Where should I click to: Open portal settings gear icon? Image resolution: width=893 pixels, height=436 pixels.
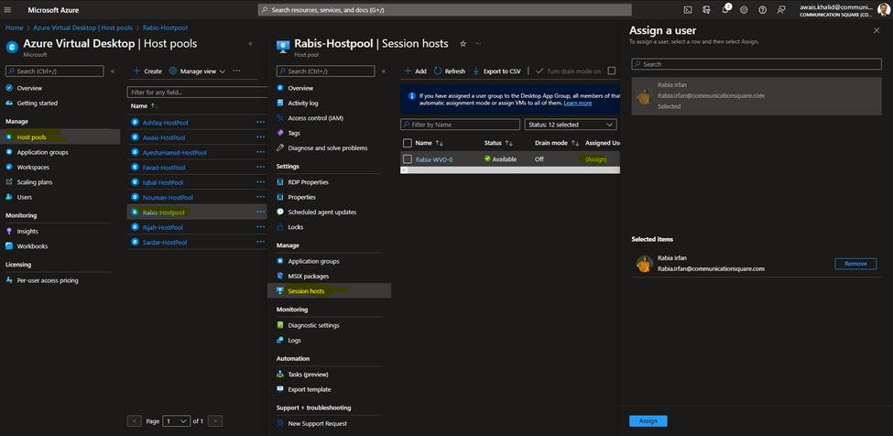point(744,10)
